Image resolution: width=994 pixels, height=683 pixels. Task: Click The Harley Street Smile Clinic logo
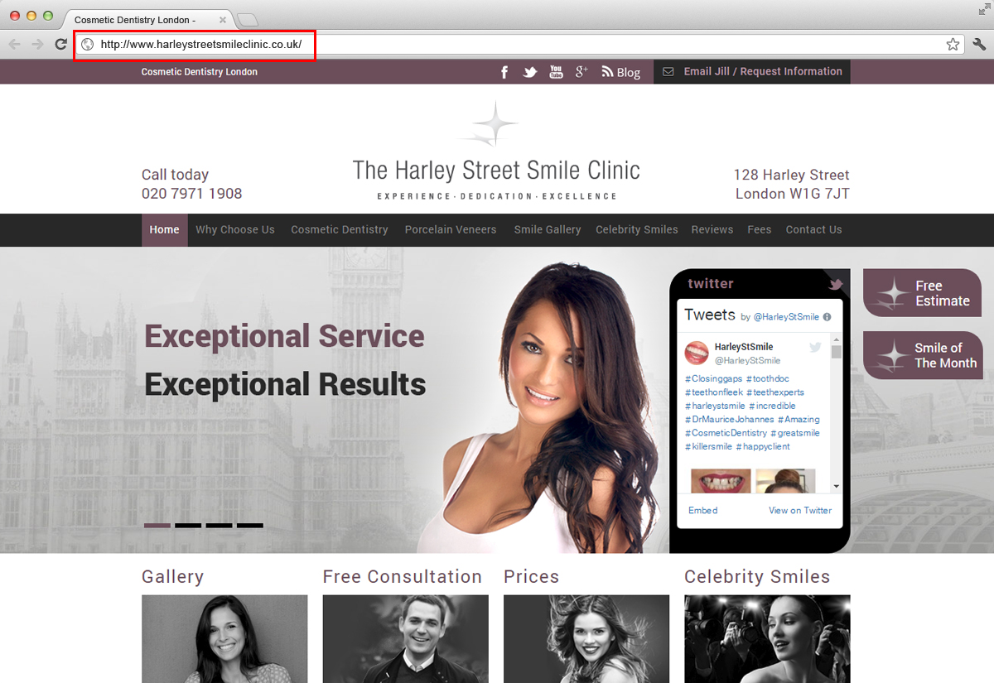tap(496, 151)
